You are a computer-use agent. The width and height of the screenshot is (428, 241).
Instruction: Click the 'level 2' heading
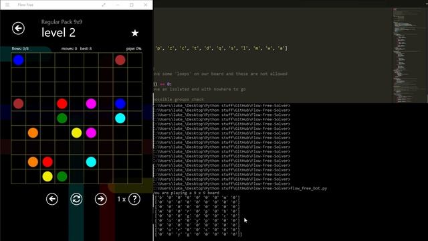tap(58, 33)
